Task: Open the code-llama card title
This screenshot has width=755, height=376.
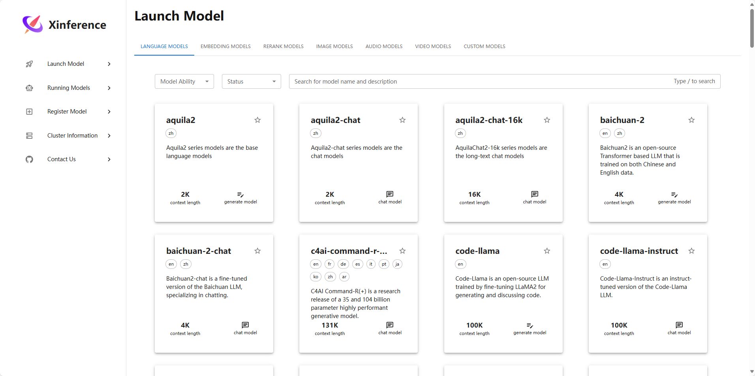Action: [477, 251]
